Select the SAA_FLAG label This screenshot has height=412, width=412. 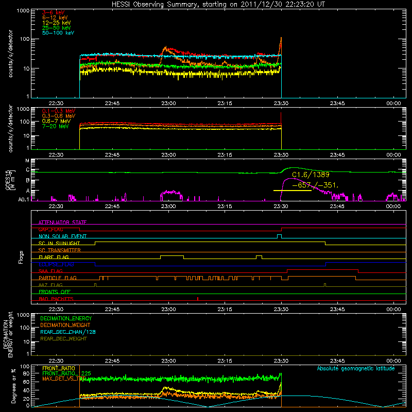[50, 271]
